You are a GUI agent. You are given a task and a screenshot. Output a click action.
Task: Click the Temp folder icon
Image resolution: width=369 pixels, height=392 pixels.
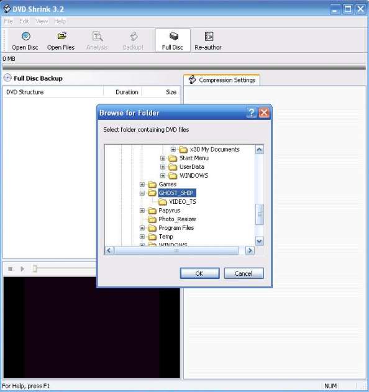pyautogui.click(x=152, y=237)
